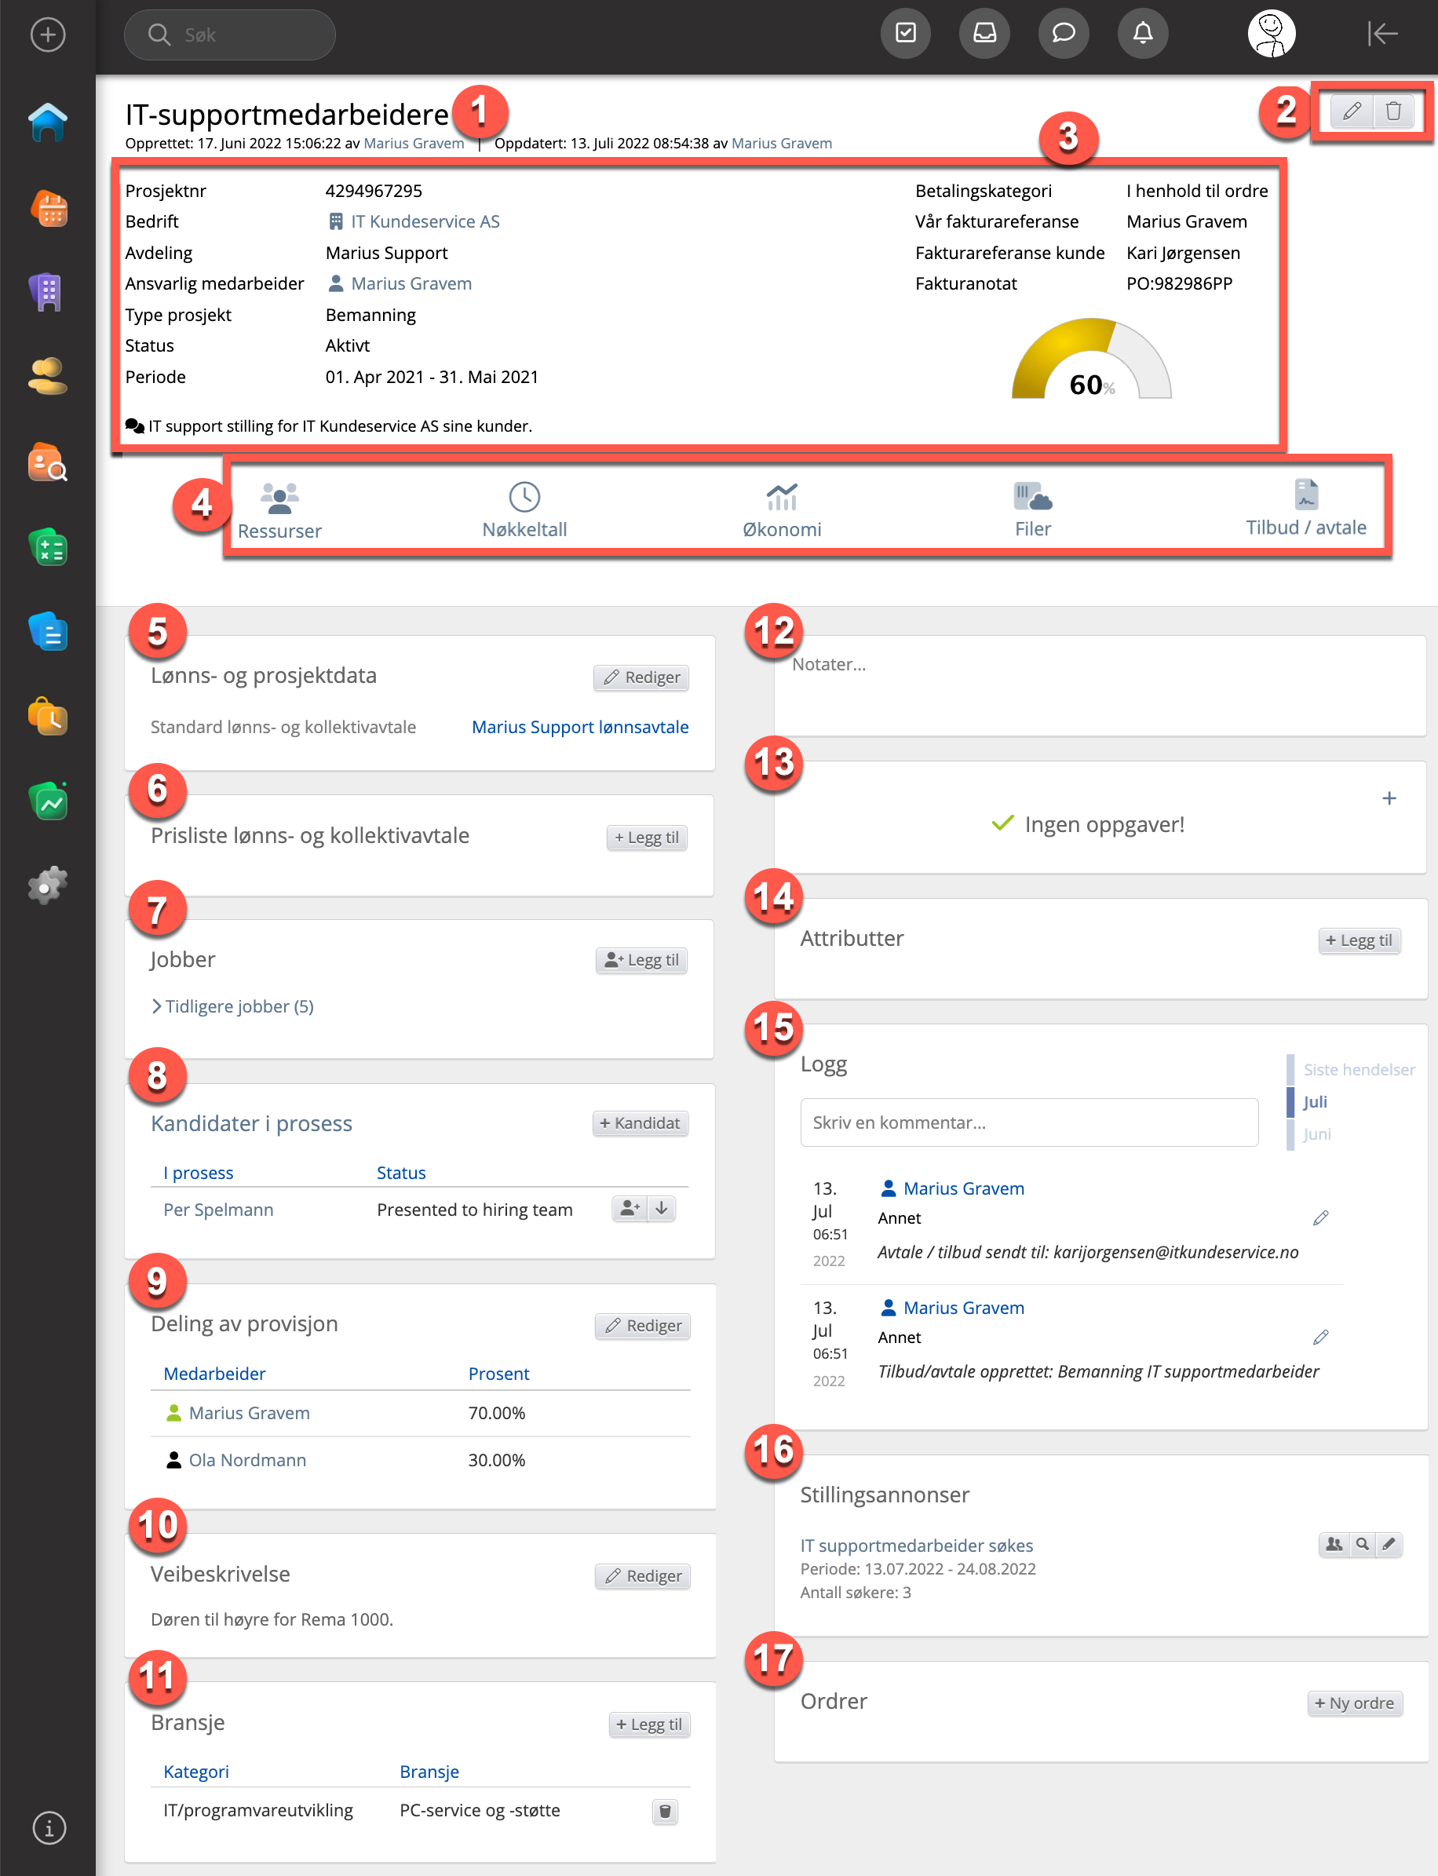Open the Marius Support lønnsavtale link
1438x1876 pixels.
click(x=579, y=727)
